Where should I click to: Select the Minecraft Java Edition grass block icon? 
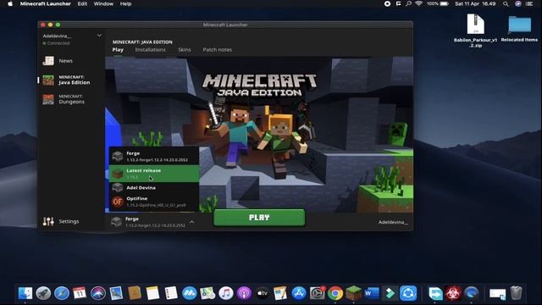coord(48,80)
